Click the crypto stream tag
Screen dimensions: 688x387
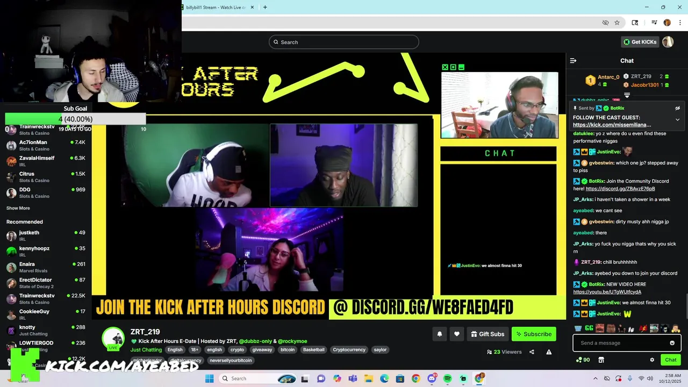[237, 349]
